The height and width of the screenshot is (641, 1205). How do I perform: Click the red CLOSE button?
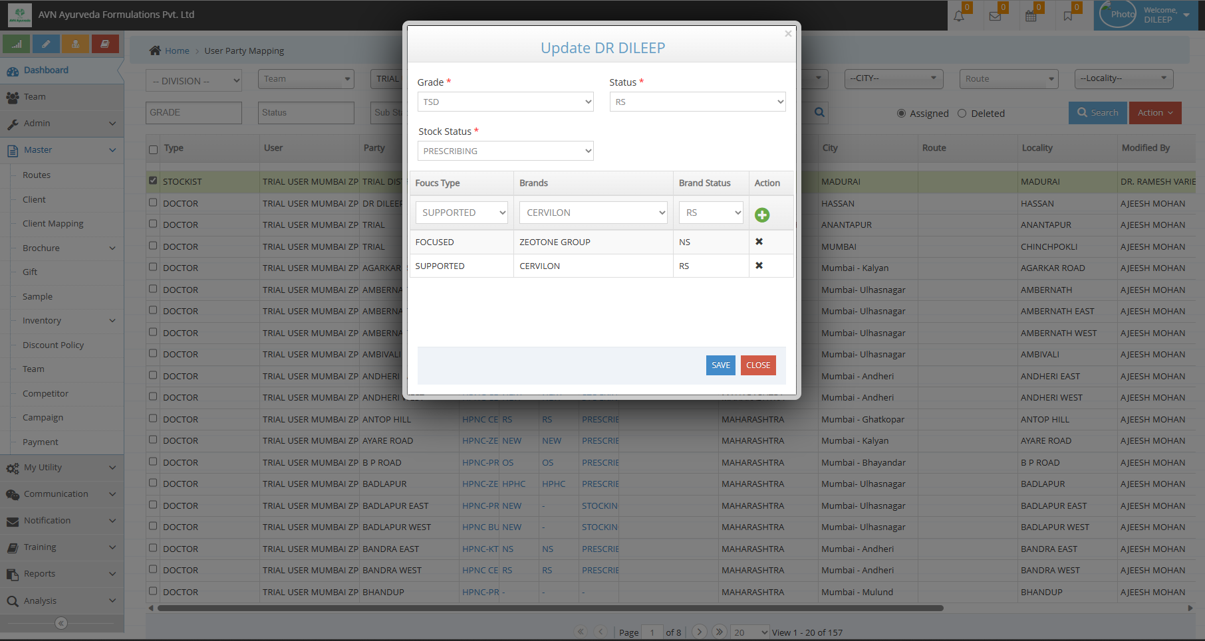[x=758, y=365]
